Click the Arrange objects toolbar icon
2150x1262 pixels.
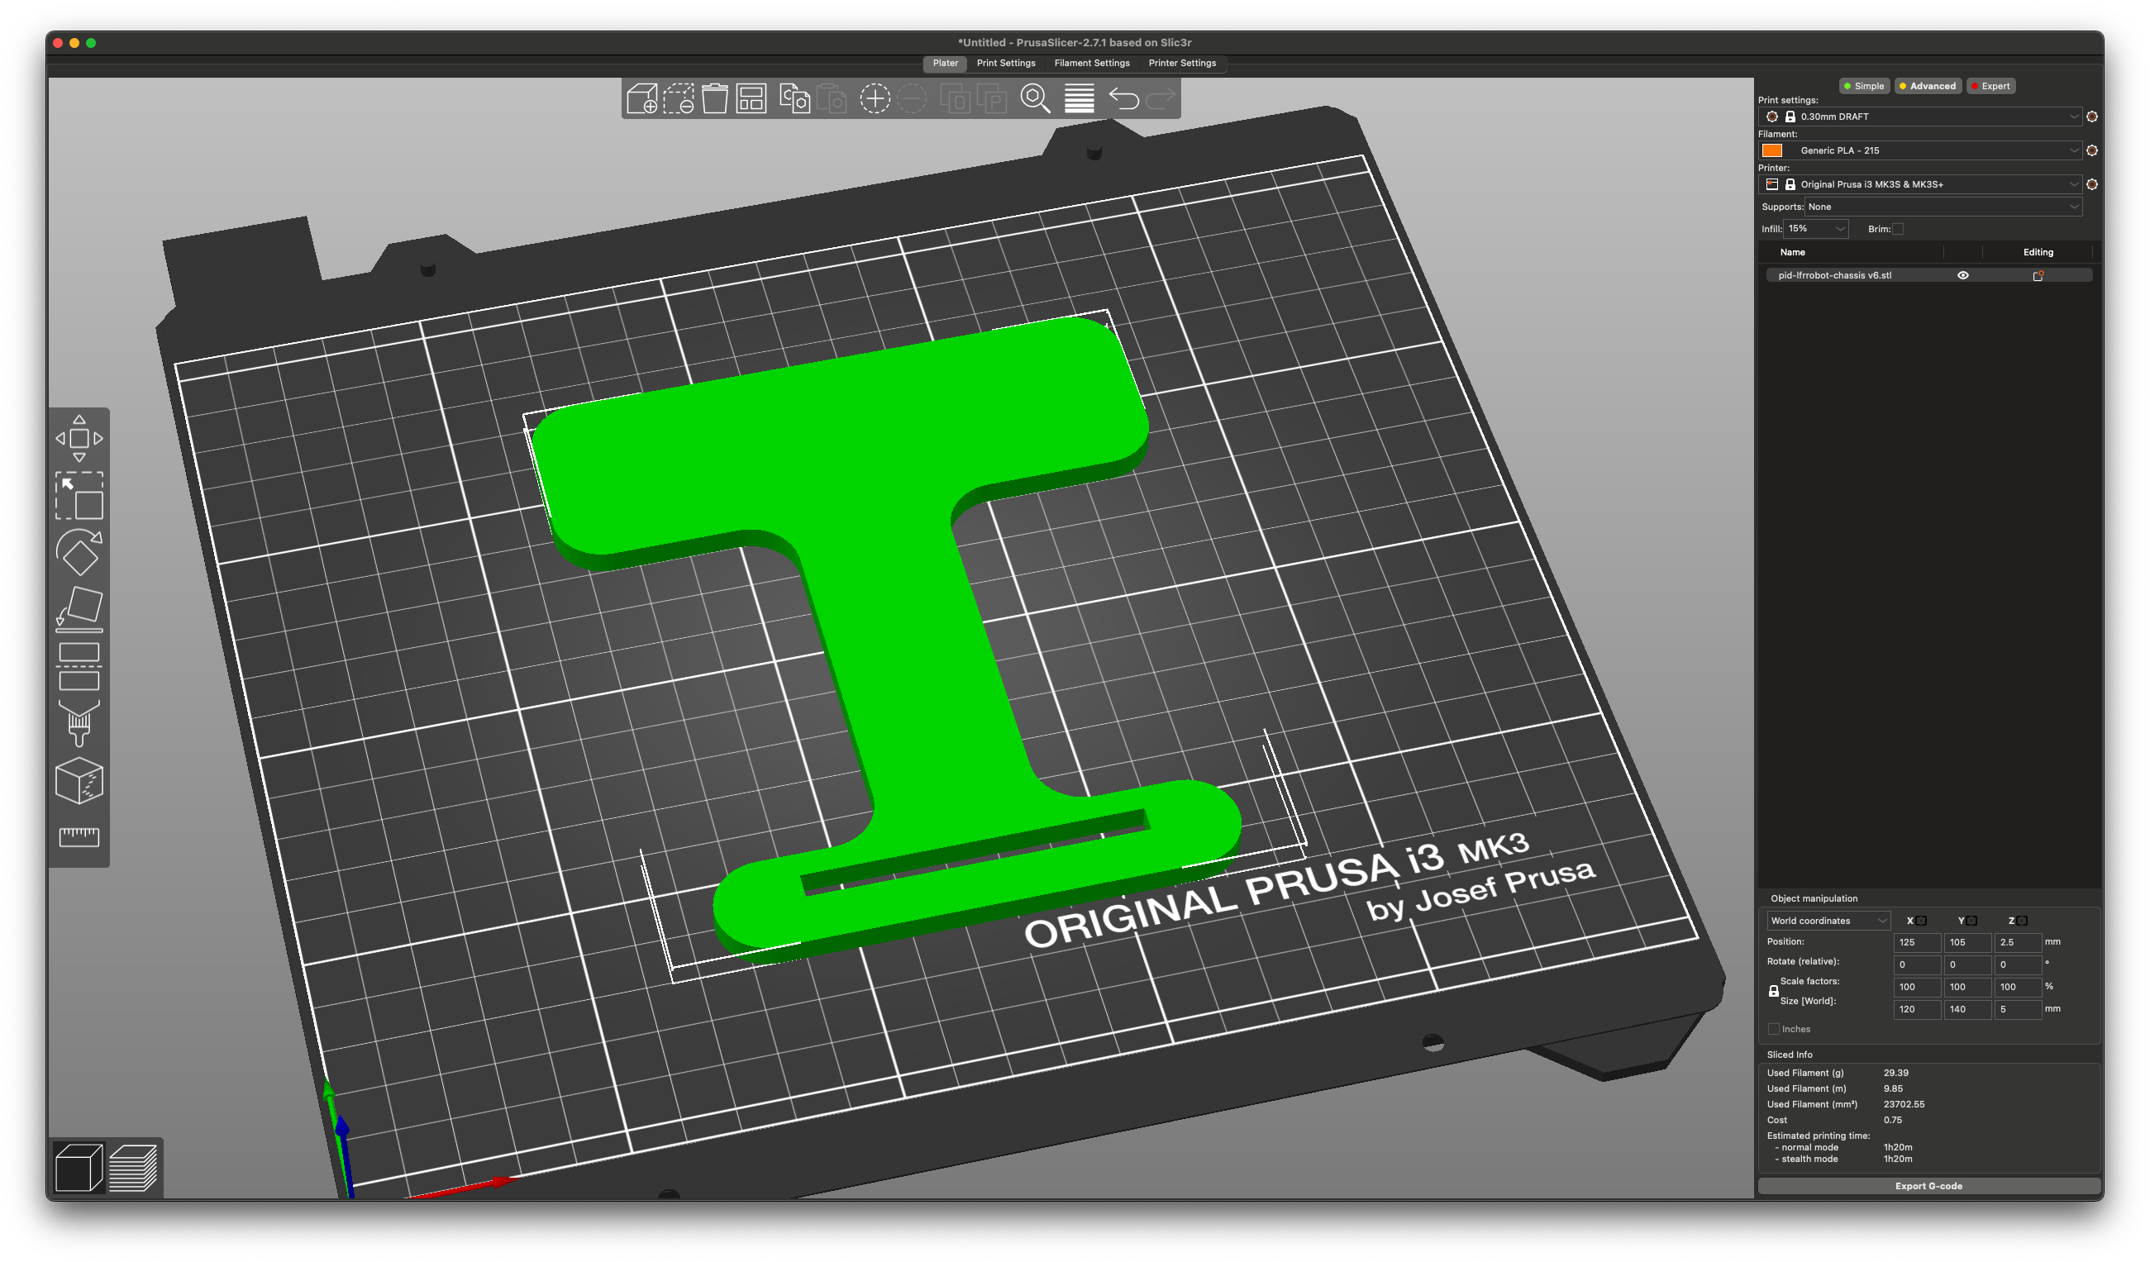[751, 100]
